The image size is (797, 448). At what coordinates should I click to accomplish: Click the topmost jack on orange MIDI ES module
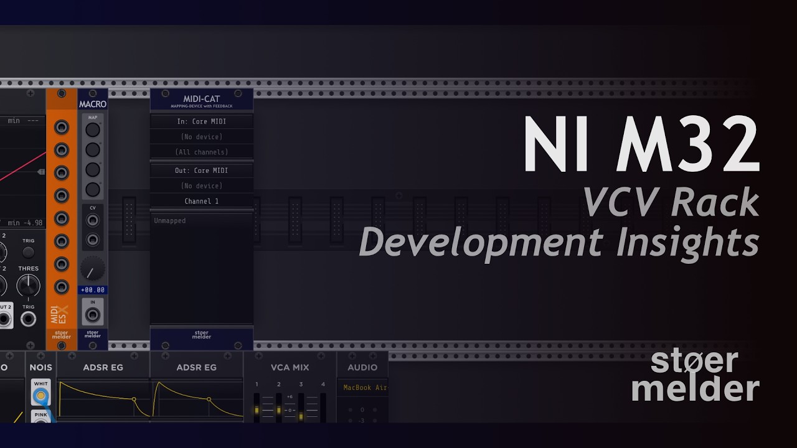61,128
